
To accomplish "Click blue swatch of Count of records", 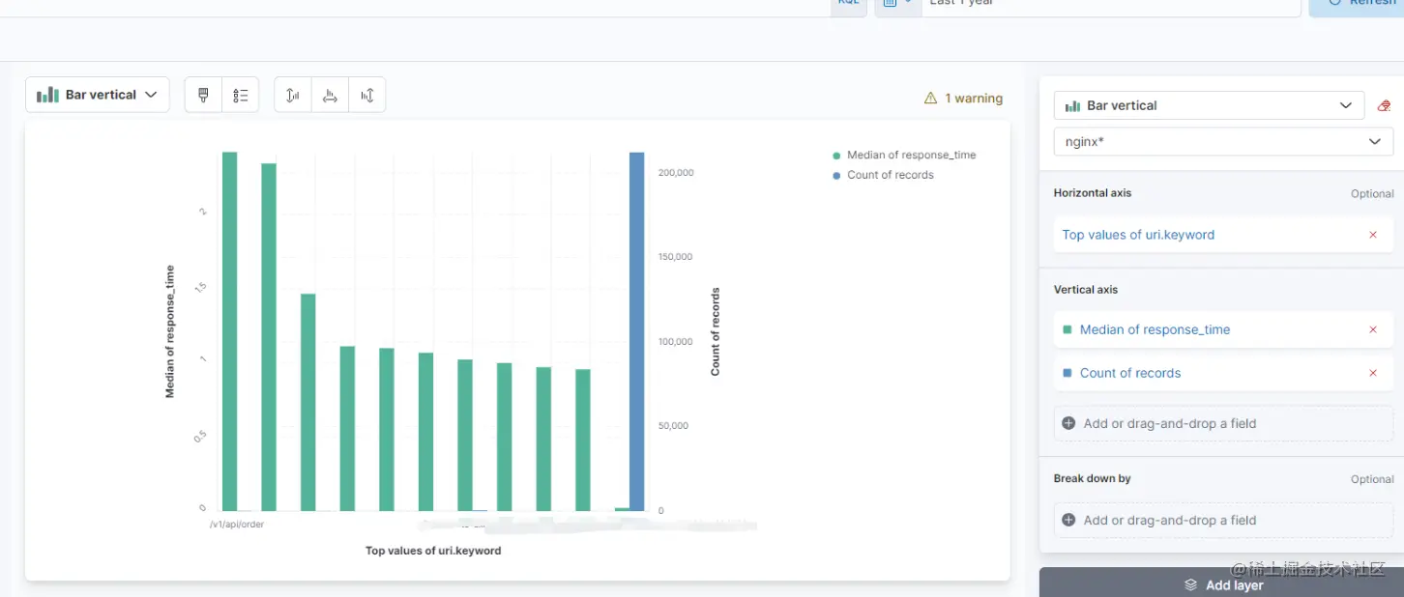I will coord(1068,373).
